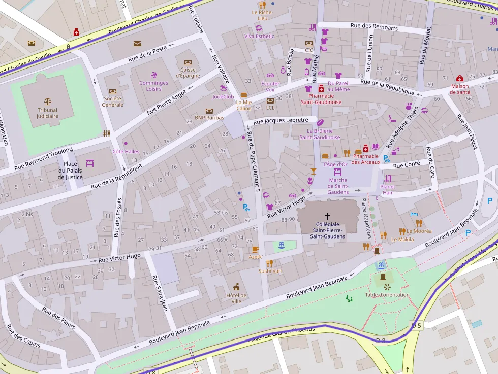Image resolution: width=498 pixels, height=374 pixels.
Task: Click the BNP Paribas bank icon
Action: point(209,111)
